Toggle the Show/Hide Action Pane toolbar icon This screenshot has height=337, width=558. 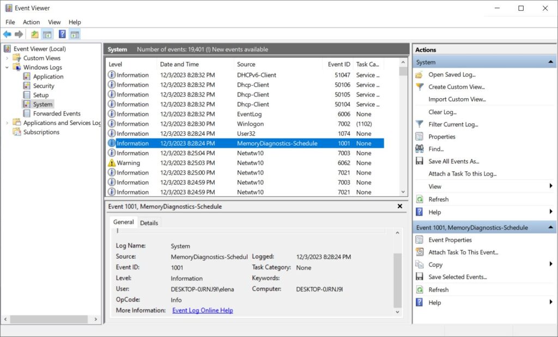click(x=75, y=34)
